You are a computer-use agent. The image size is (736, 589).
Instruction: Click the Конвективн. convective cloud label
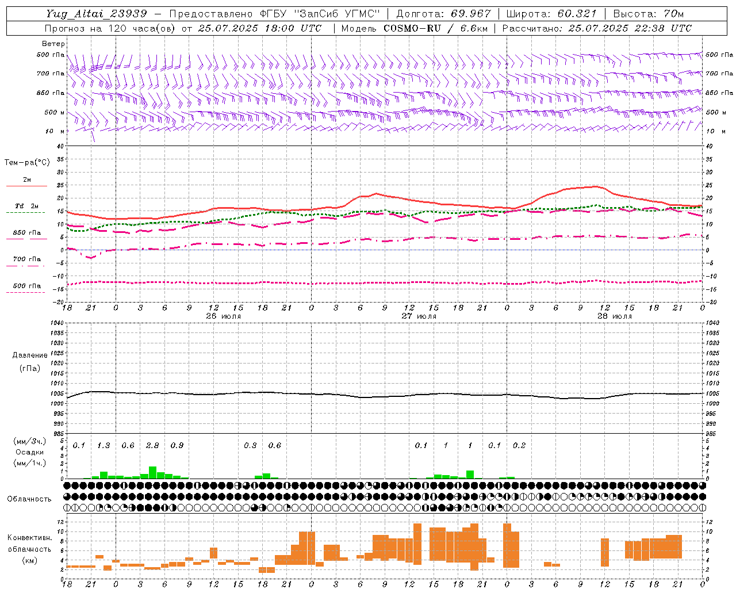tap(30, 538)
